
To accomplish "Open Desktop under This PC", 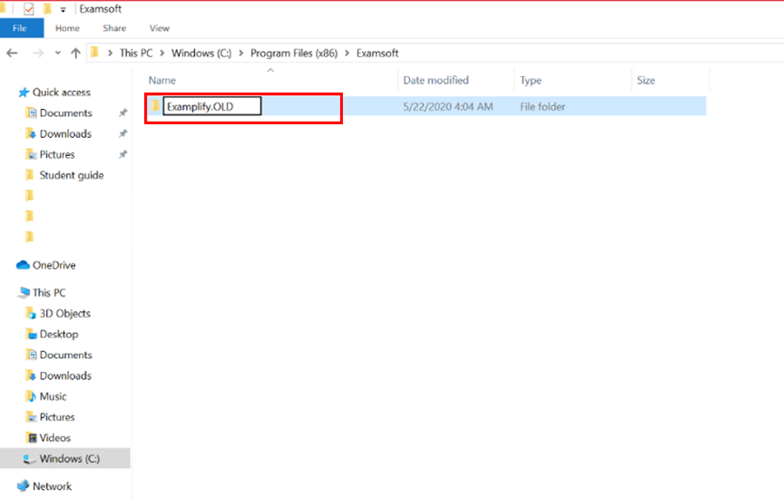I will [59, 334].
